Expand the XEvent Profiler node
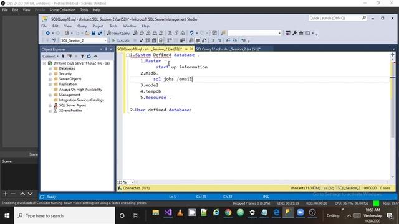 point(50,111)
